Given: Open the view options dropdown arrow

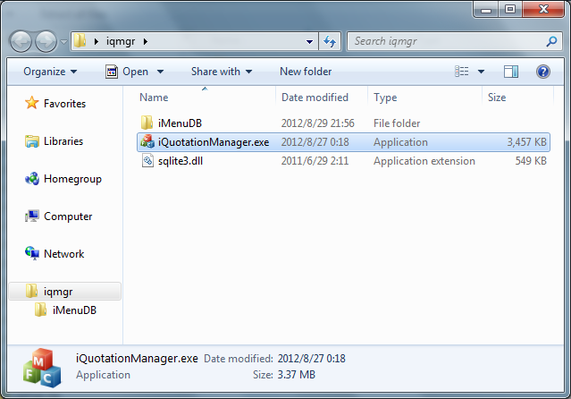Looking at the screenshot, I should (x=481, y=72).
